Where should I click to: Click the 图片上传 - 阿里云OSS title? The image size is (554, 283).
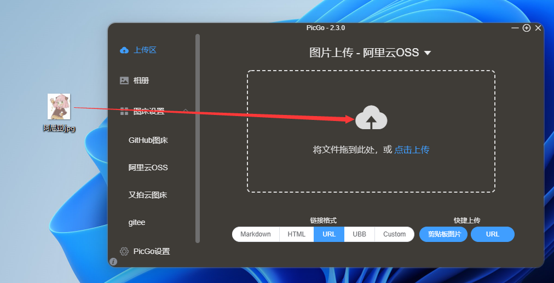(x=364, y=53)
